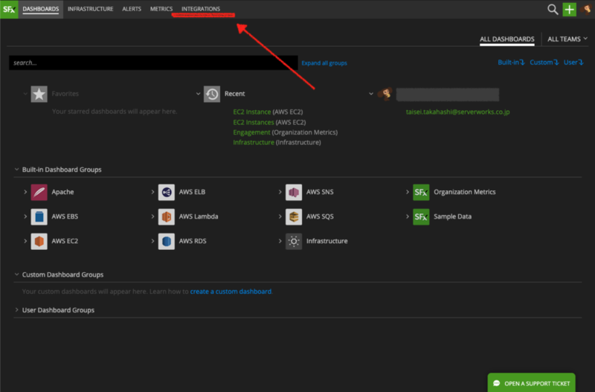Click the Organization Metrics SFx icon

pos(421,192)
